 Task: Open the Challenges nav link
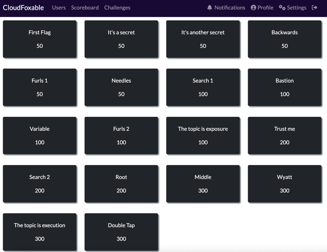point(117,7)
